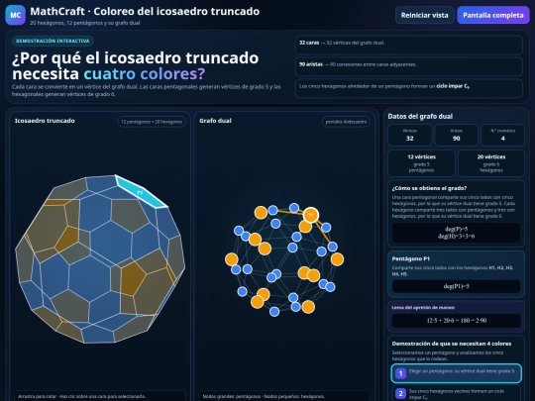Click the '12 vértices grado 5' card
535x401 pixels.
pyautogui.click(x=421, y=163)
